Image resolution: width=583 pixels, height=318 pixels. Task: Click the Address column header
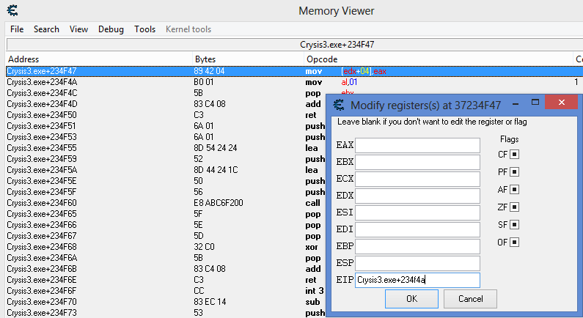tap(99, 59)
